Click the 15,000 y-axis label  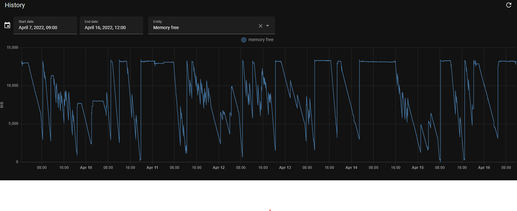(x=12, y=48)
